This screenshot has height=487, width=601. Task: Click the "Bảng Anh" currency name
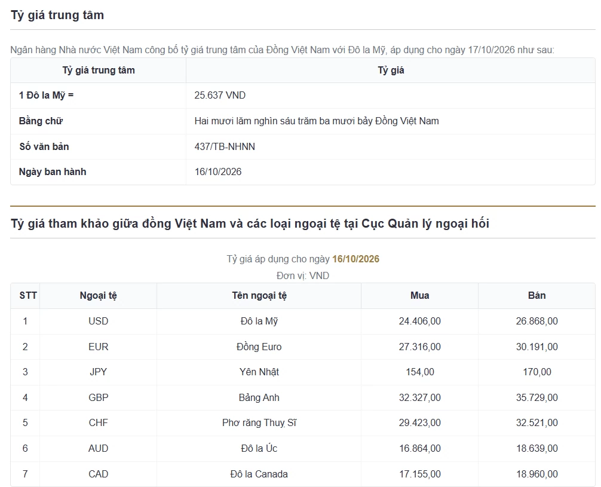pos(259,397)
